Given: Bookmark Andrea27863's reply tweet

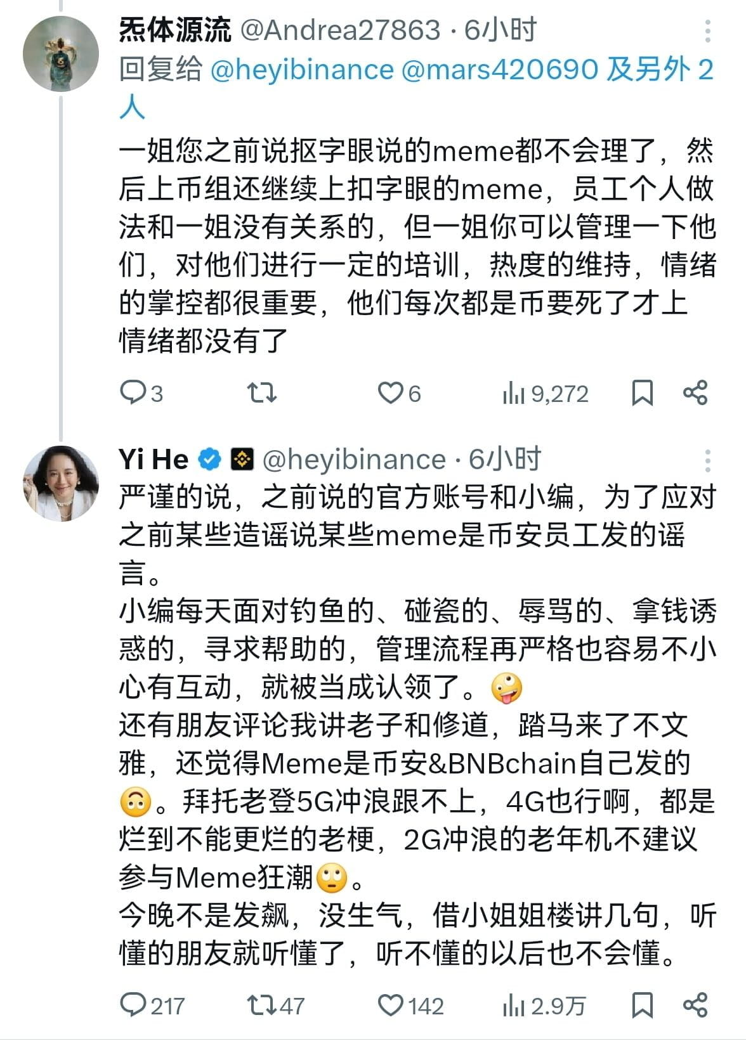Looking at the screenshot, I should click(x=642, y=393).
